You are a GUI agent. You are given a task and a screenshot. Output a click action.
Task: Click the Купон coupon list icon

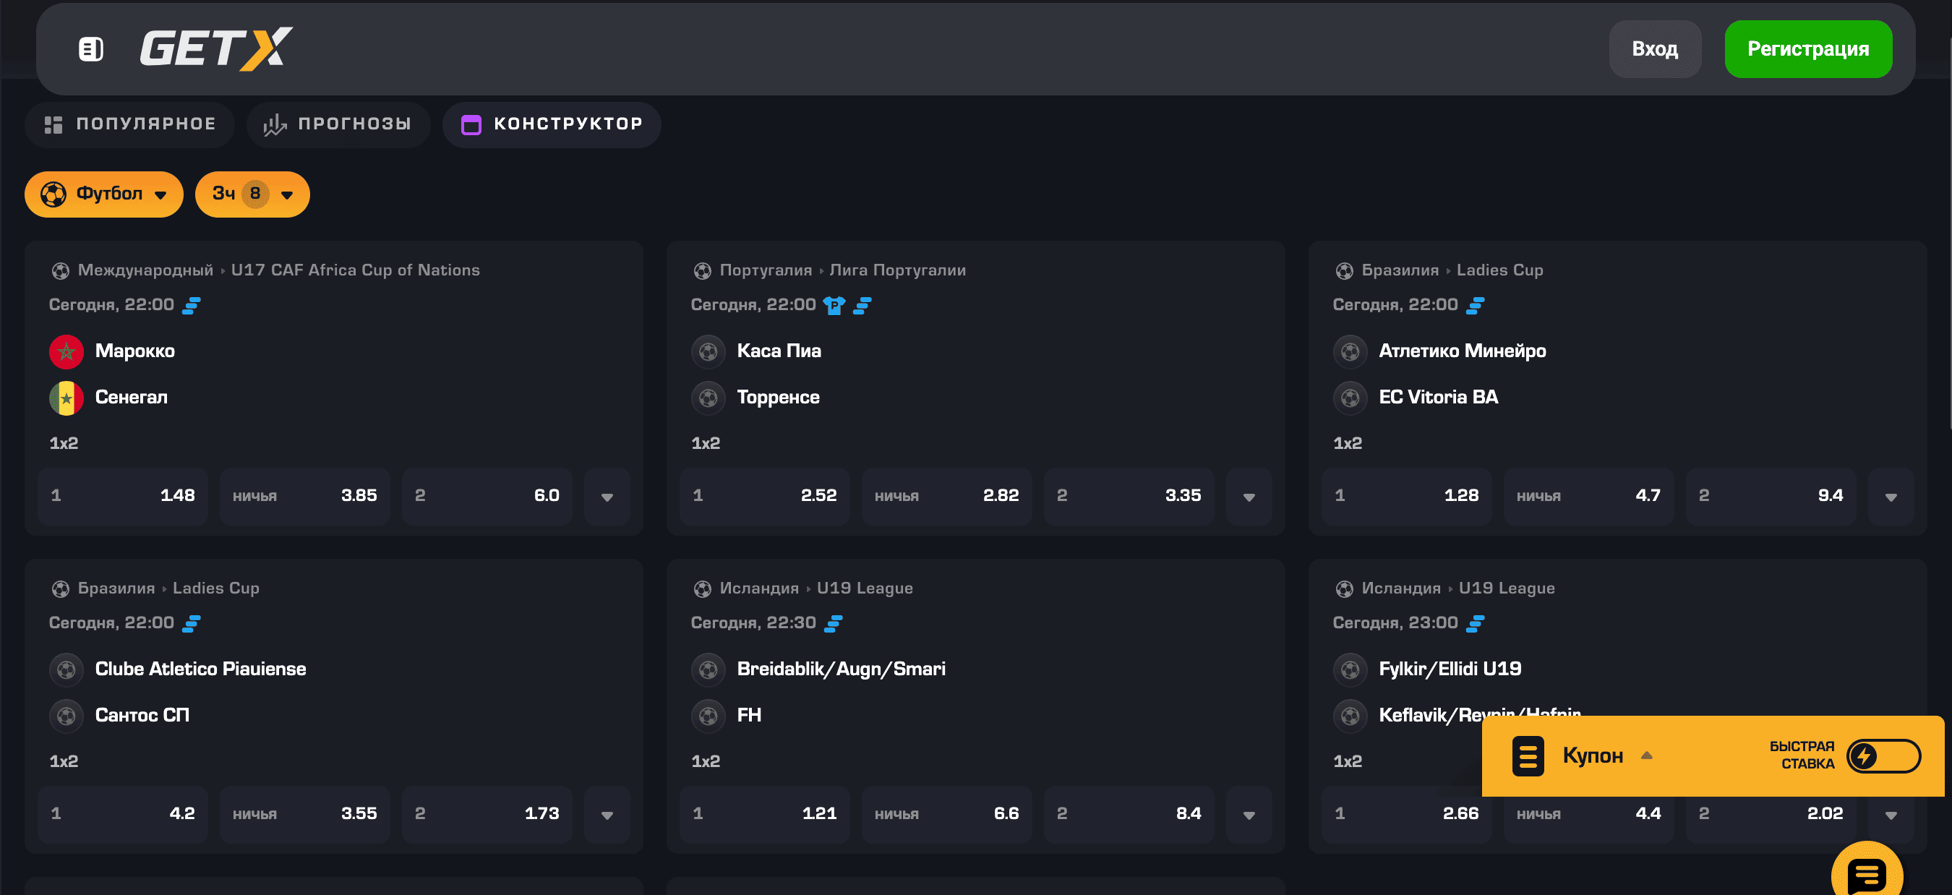(1528, 755)
